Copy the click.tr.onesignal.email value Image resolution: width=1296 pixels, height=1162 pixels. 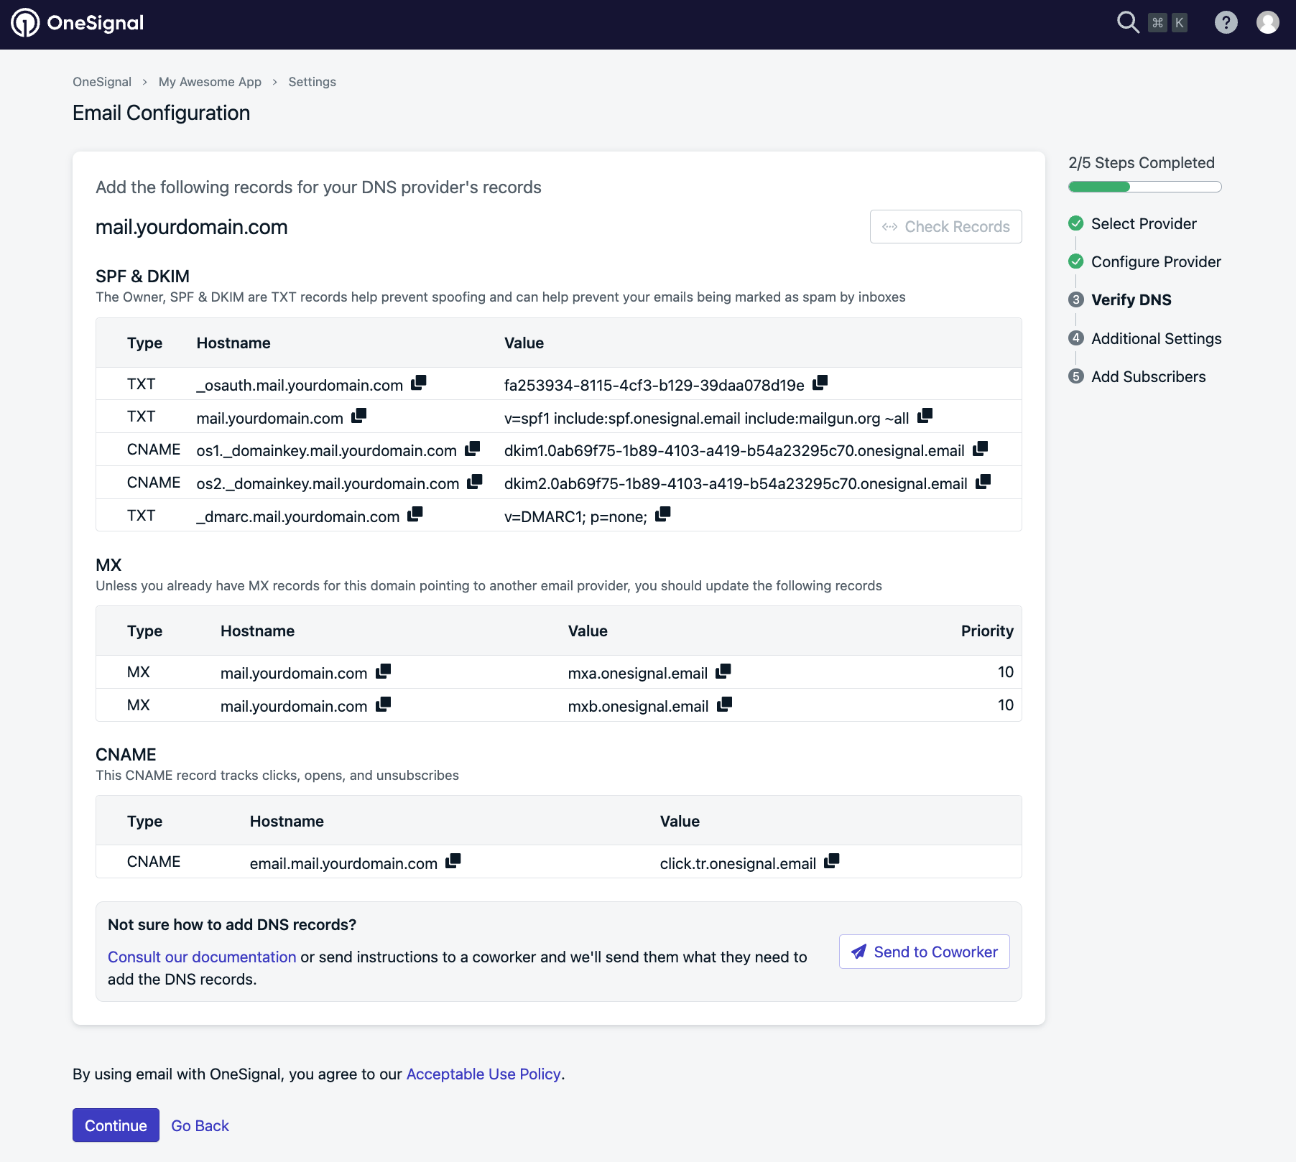831,861
